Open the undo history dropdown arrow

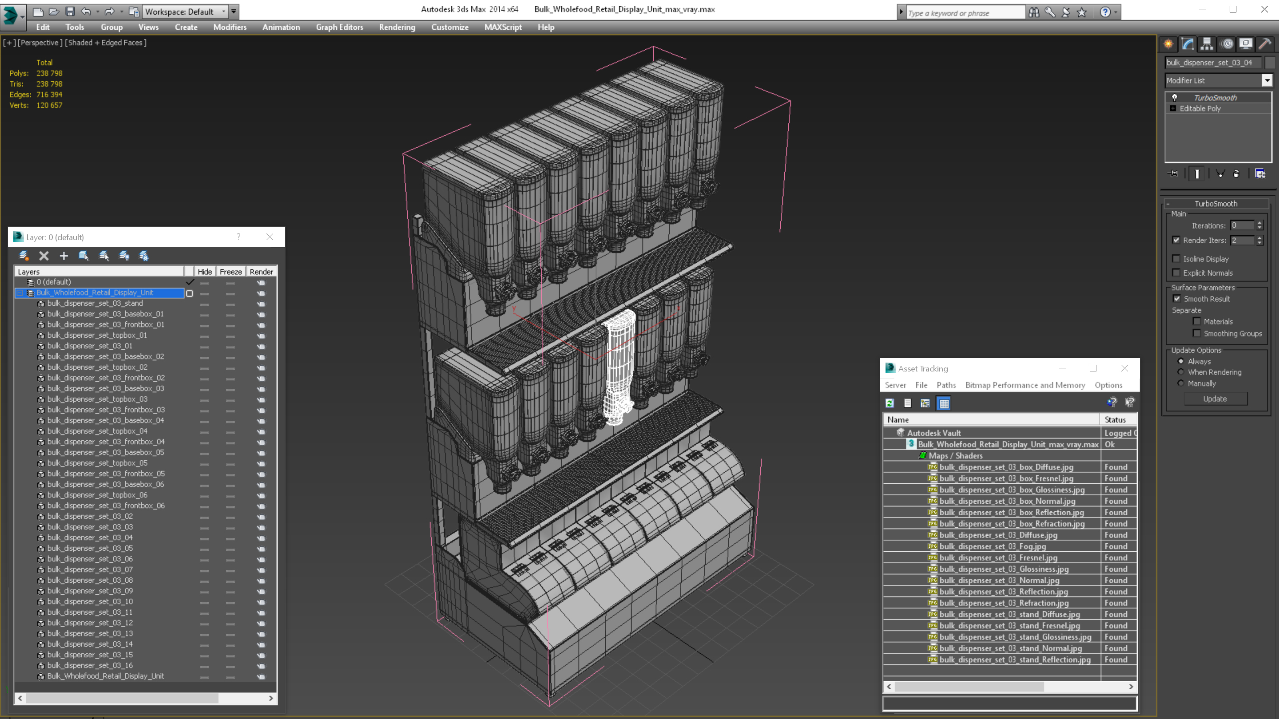97,12
